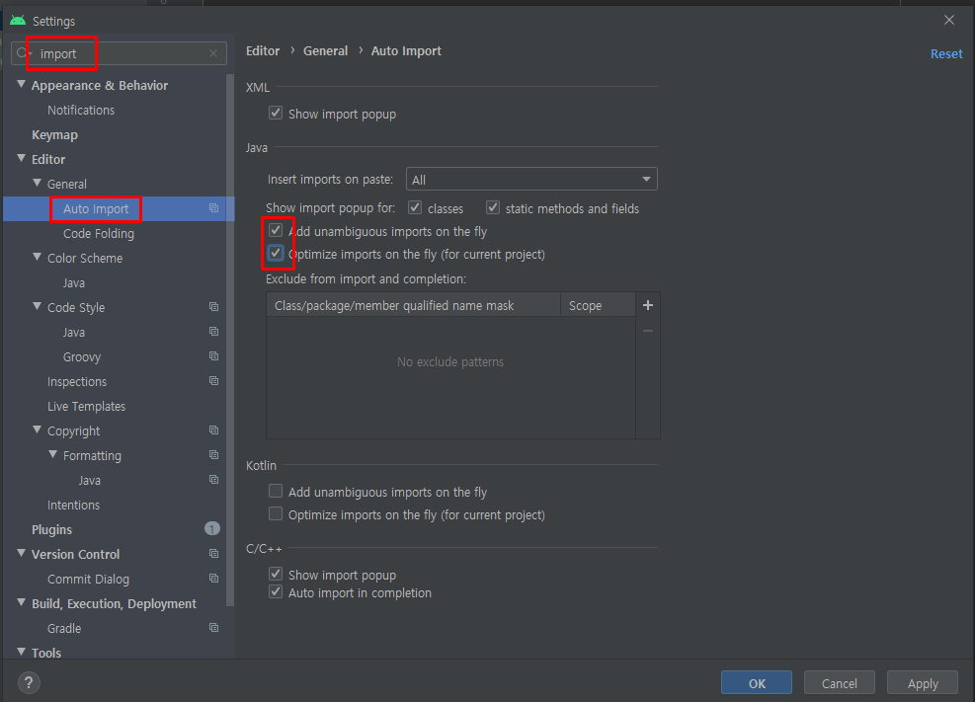Toggle Java Optimize imports on the fly

pos(276,254)
